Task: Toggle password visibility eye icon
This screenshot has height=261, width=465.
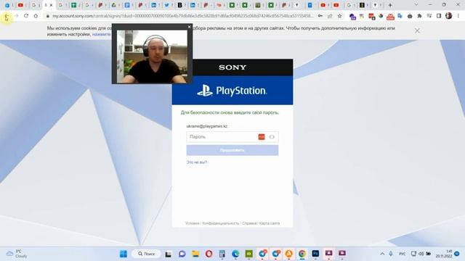Action: pyautogui.click(x=272, y=137)
